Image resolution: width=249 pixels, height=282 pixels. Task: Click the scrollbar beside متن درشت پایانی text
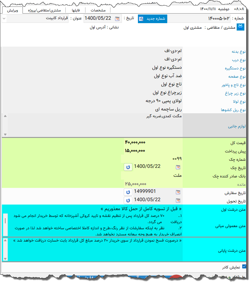(5, 250)
